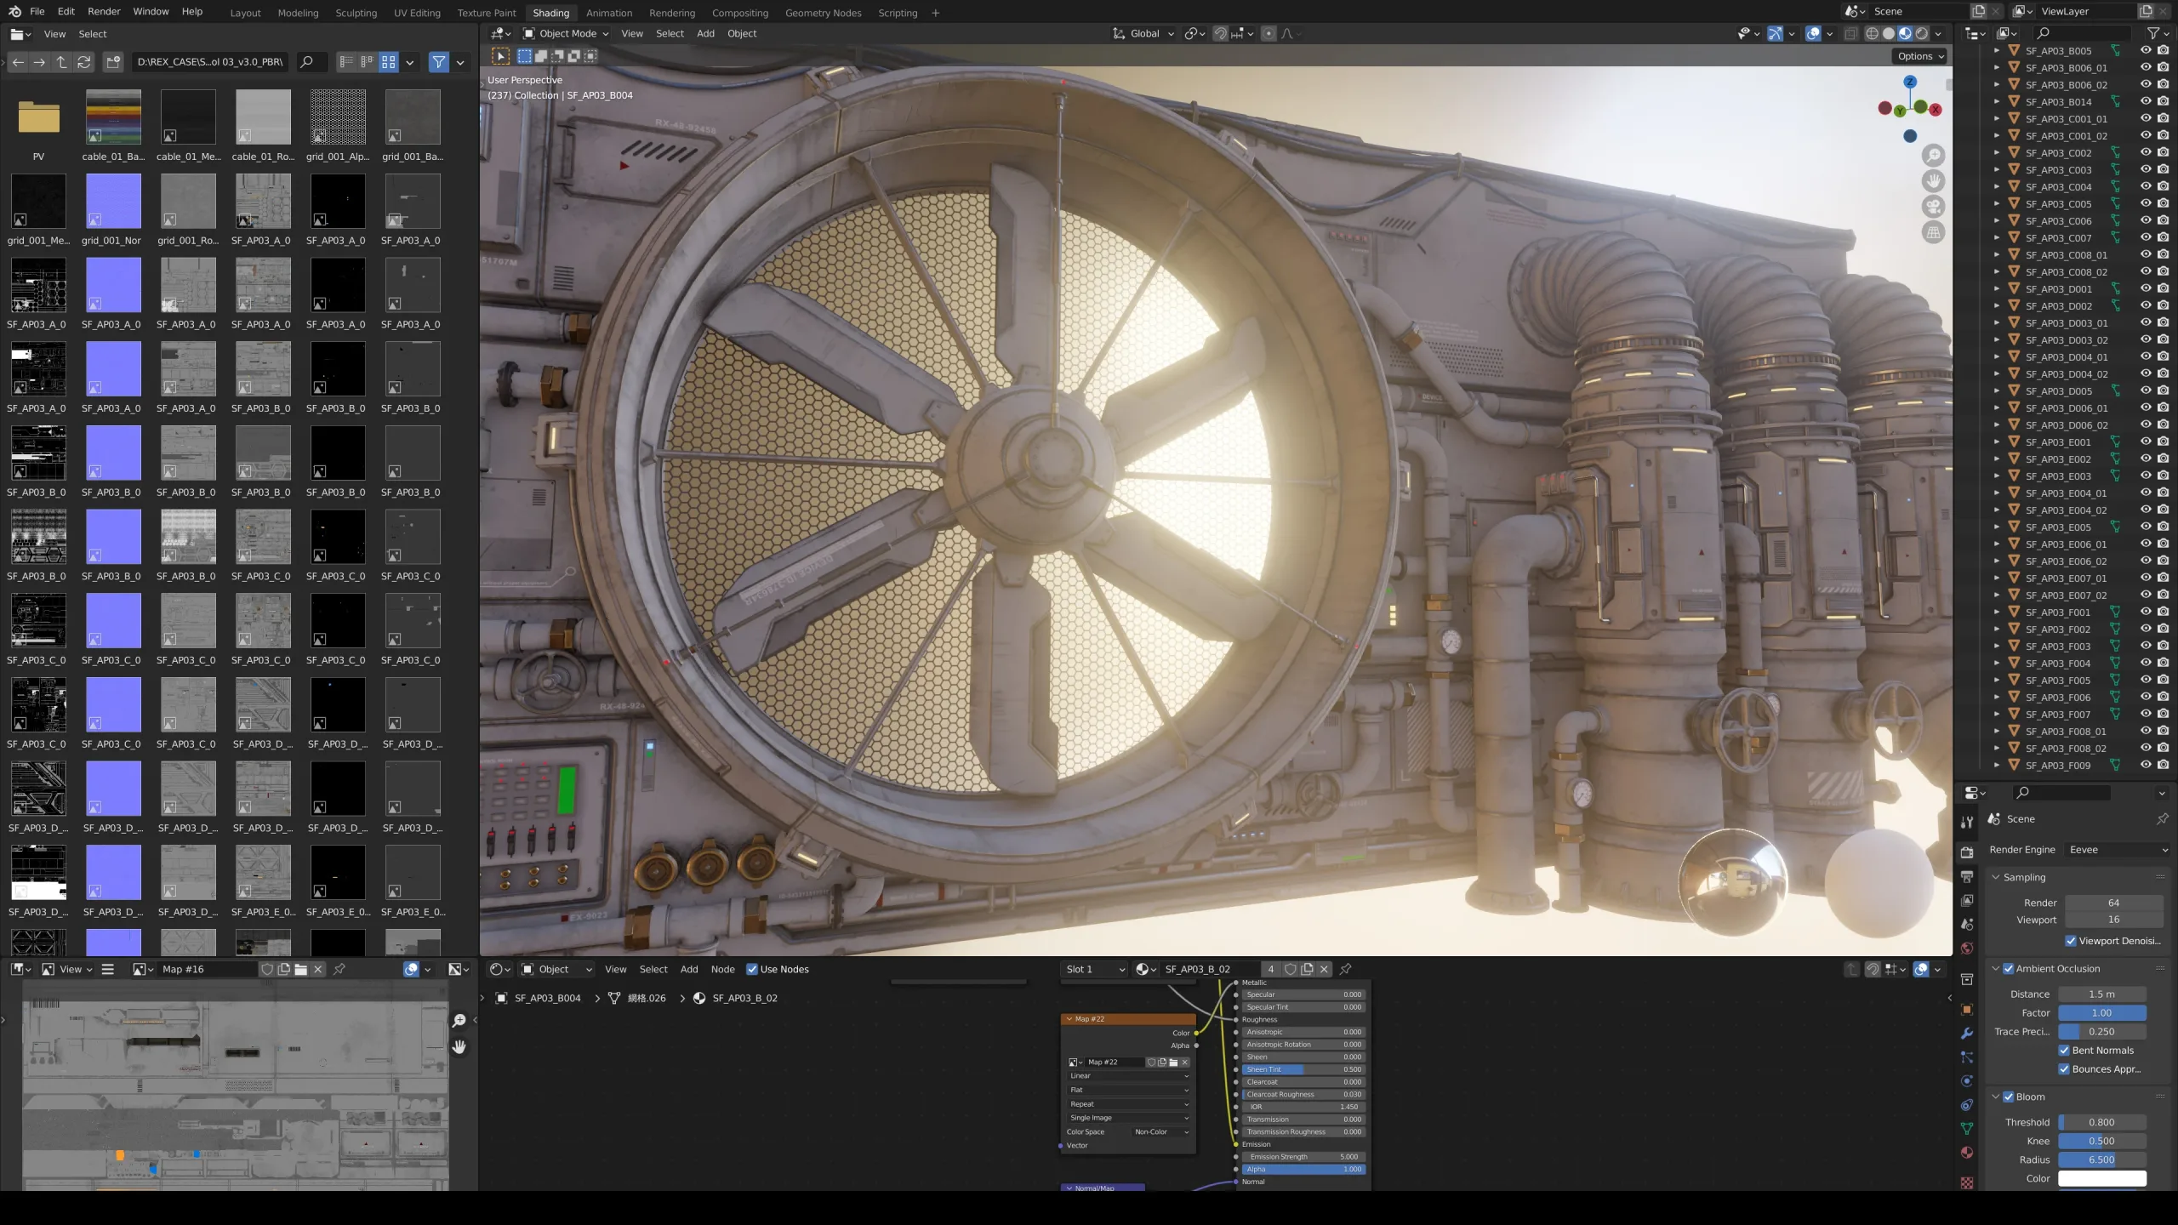This screenshot has width=2178, height=1225.
Task: Click the viewport zoom magnifier gizmo
Action: [1934, 156]
